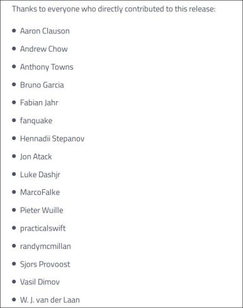This screenshot has height=308, width=243.
Task: Click the name Aaron Clauson
Action: pyautogui.click(x=45, y=31)
